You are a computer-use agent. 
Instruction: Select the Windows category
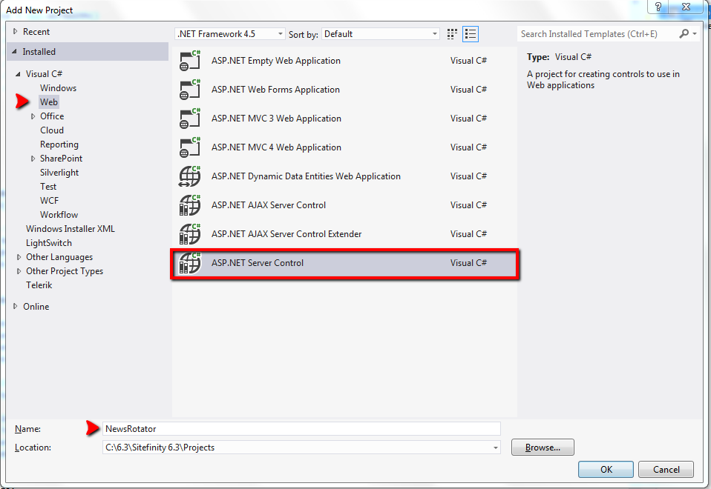(x=58, y=88)
